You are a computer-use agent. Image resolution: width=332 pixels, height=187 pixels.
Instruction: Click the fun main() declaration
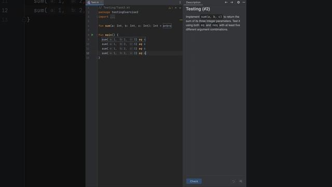108,35
